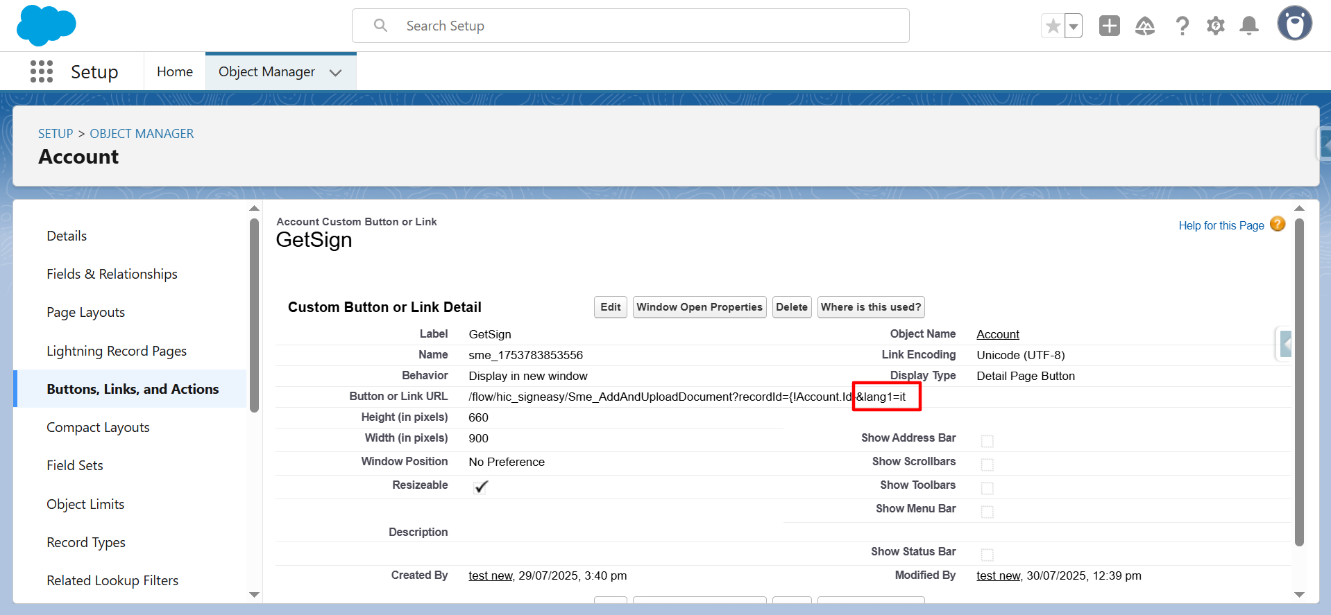Open the setup gear menu
This screenshot has width=1331, height=615.
click(1215, 26)
